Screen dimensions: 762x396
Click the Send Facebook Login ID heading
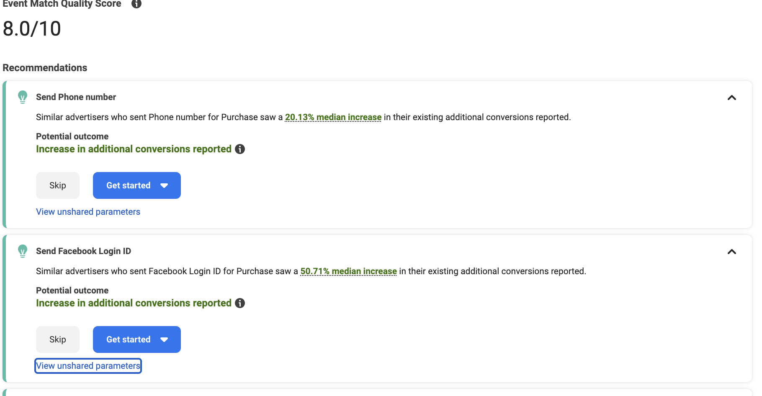click(x=83, y=251)
